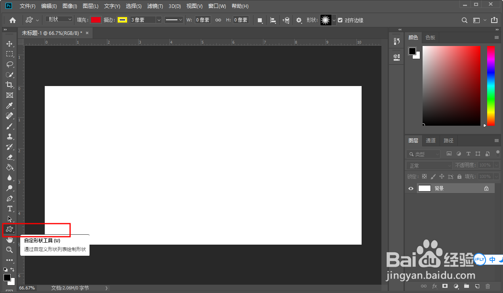The image size is (503, 293).
Task: Select the Frame tool
Action: 10,95
